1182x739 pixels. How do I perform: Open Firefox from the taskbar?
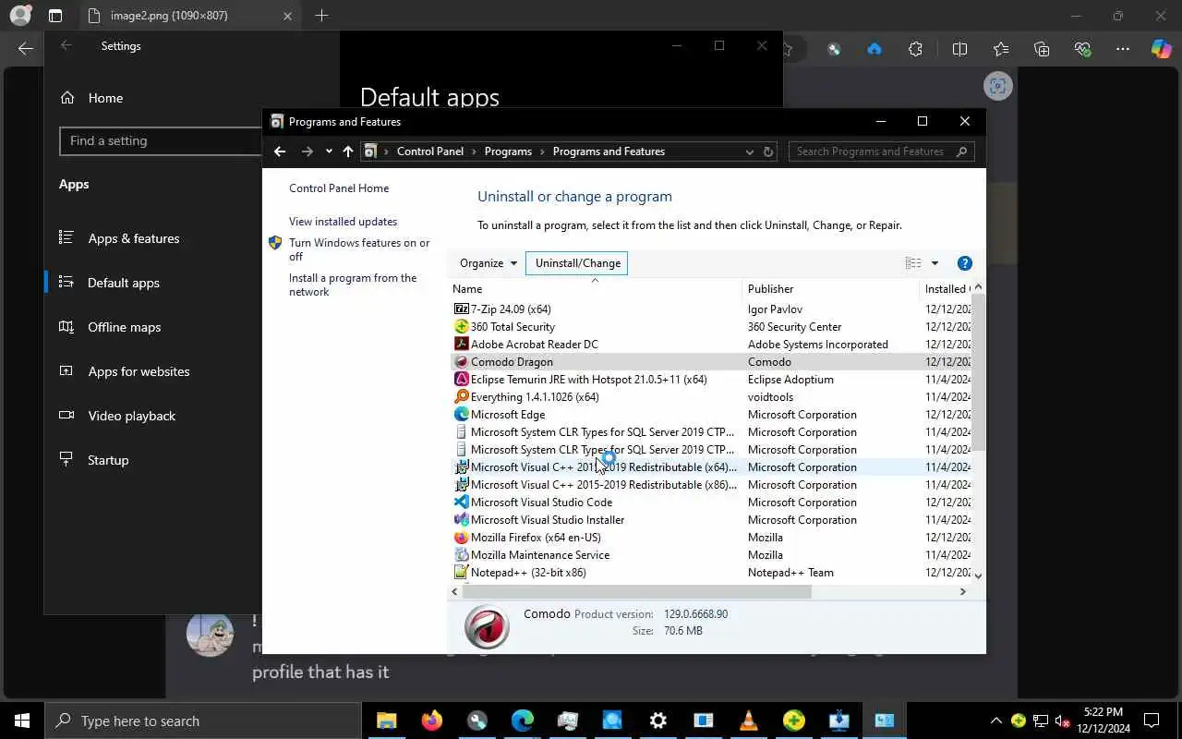click(431, 721)
